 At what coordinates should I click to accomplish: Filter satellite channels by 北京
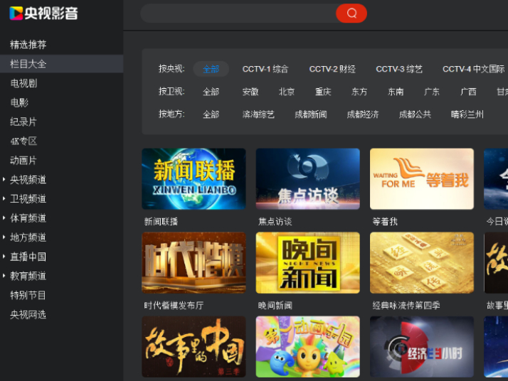[287, 92]
